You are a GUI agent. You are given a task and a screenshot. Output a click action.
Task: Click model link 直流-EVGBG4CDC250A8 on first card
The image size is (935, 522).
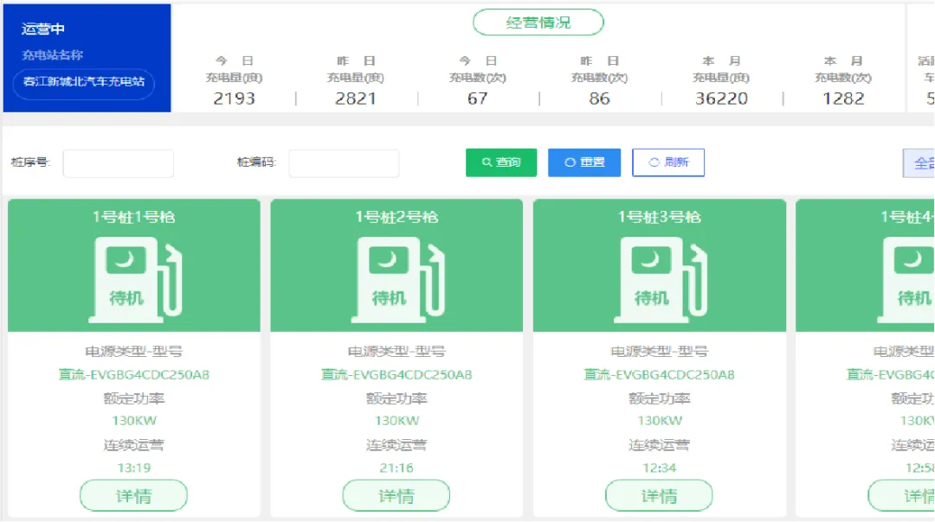point(133,374)
